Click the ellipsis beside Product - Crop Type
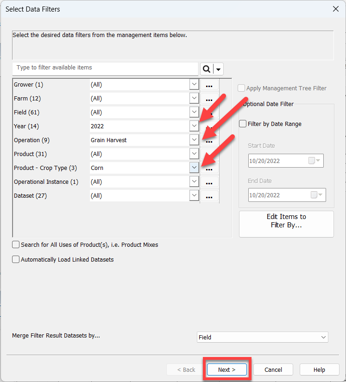 tap(209, 168)
